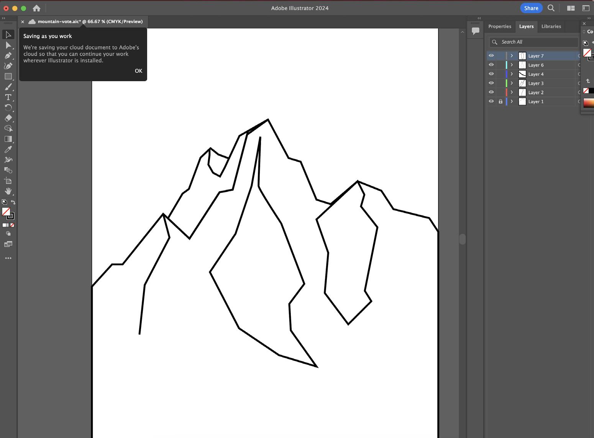Change the screen mode
This screenshot has height=438, width=594.
[8, 244]
